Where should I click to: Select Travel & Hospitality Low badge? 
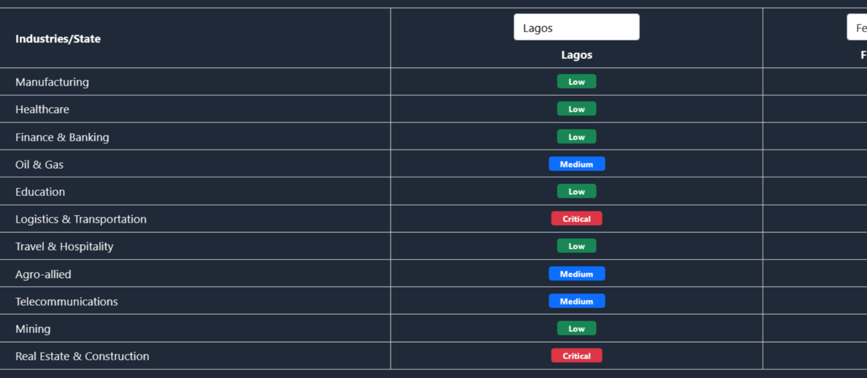coord(576,246)
